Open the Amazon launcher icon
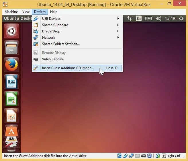Viewport: 188px width, 161px height. point(11,139)
